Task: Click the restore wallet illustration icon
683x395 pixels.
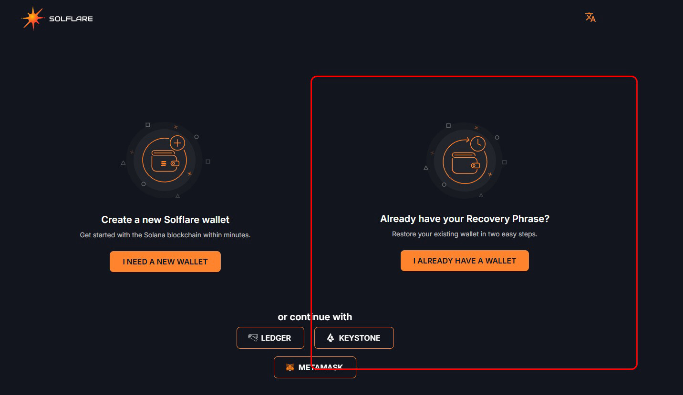Action: pos(464,162)
